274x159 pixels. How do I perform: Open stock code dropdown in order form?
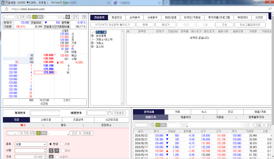(14, 133)
